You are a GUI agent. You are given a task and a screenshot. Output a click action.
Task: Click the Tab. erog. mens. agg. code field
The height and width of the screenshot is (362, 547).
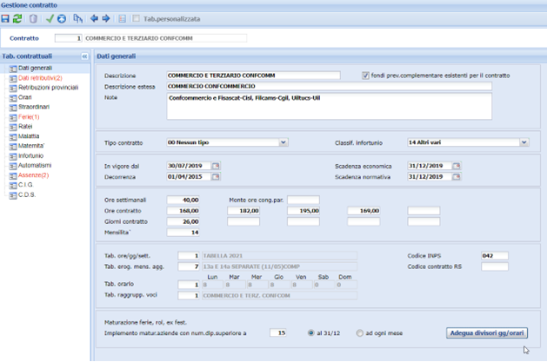coord(189,267)
